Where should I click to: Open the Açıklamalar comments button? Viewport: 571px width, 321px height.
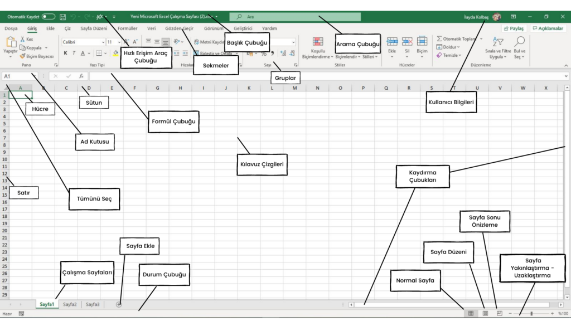548,28
